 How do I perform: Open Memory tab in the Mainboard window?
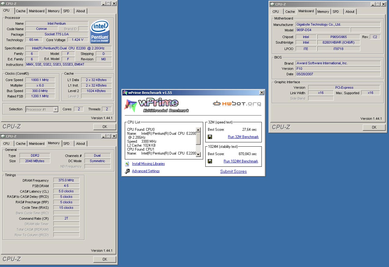coord(323,12)
